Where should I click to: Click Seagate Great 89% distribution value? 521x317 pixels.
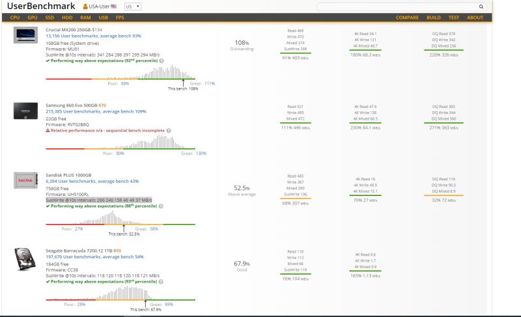pyautogui.click(x=169, y=305)
